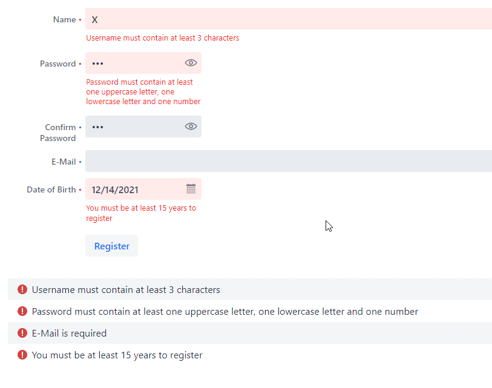The height and width of the screenshot is (388, 492).
Task: Click the error icon beside Password summary message
Action: (x=22, y=311)
